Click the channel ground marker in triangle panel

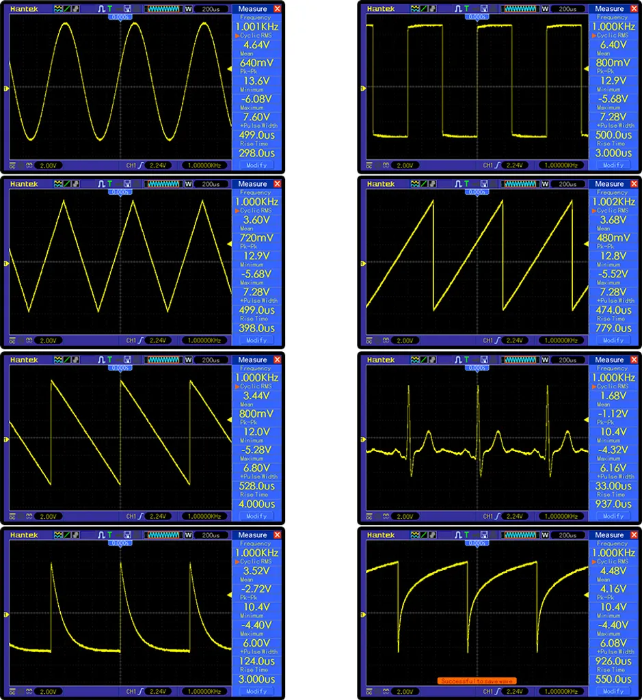[6, 263]
